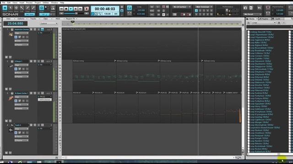Image resolution: width=293 pixels, height=164 pixels.
Task: Solo Track 4
Action: pos(35,125)
